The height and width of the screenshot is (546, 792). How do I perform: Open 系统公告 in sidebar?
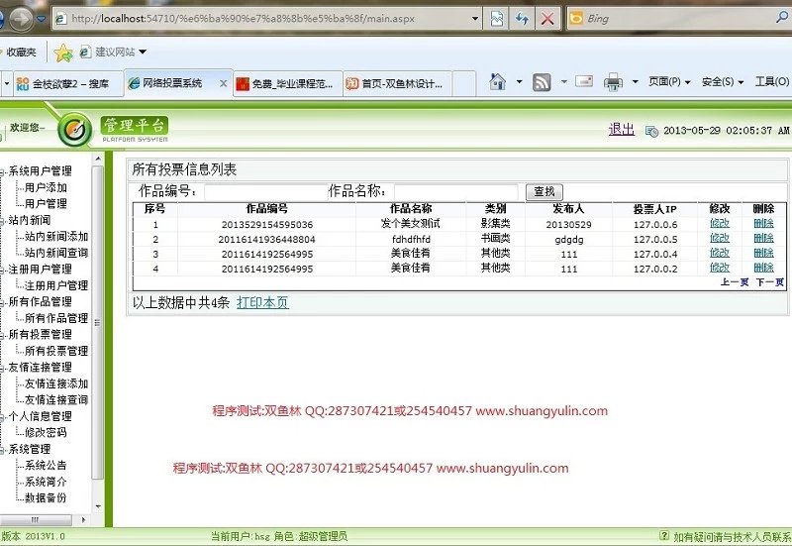click(46, 466)
